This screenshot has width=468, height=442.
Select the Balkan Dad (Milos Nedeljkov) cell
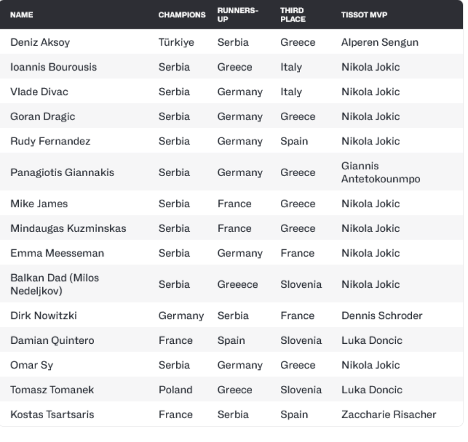pos(55,285)
